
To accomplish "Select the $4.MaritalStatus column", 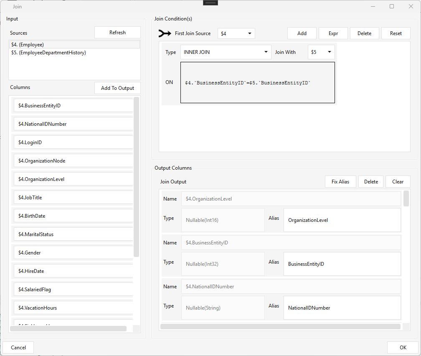I will point(74,234).
